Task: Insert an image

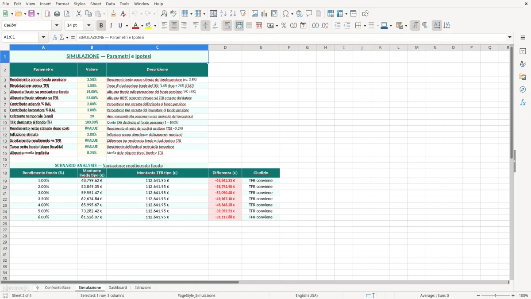Action: [255, 14]
